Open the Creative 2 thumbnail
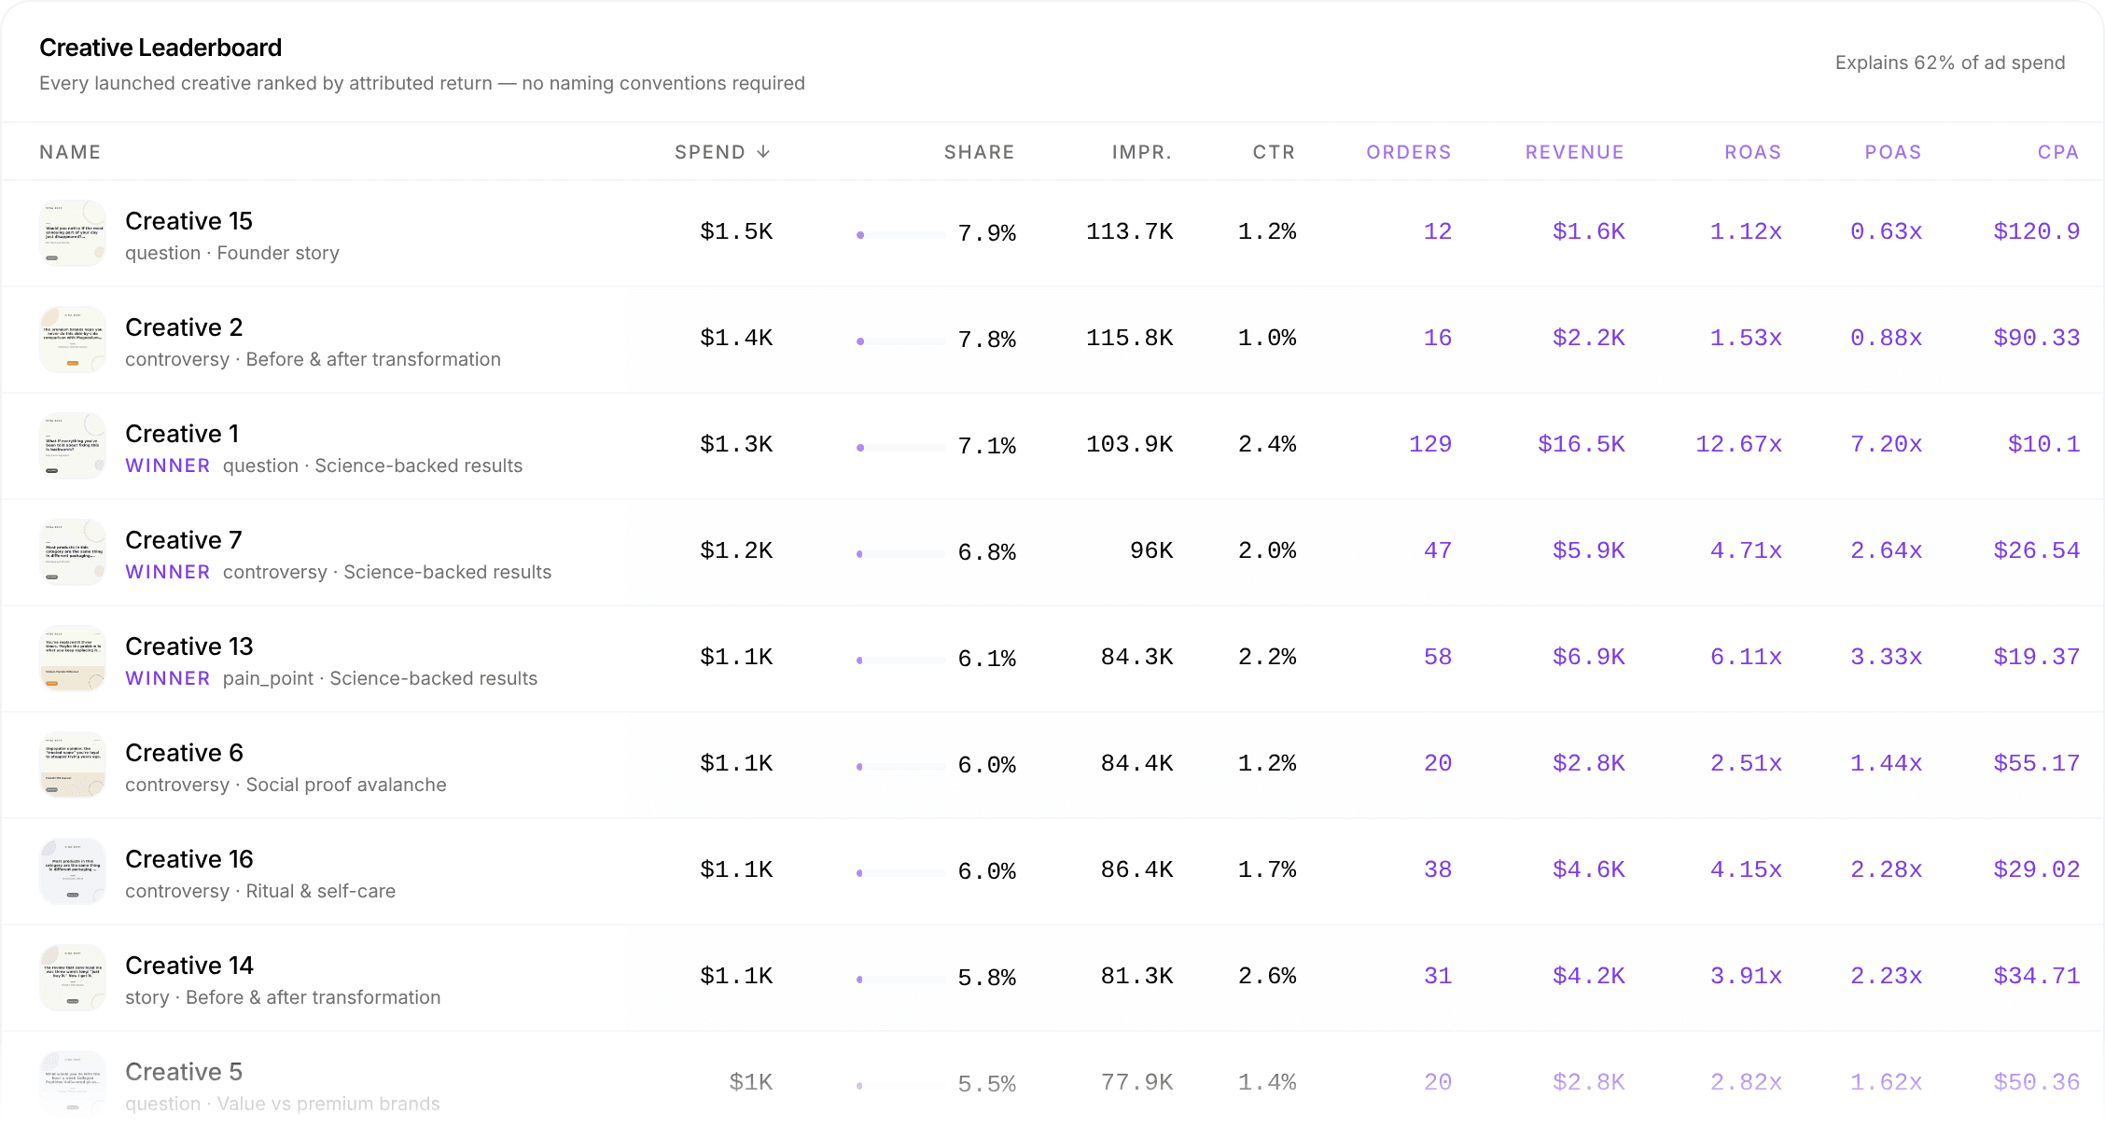 [73, 340]
